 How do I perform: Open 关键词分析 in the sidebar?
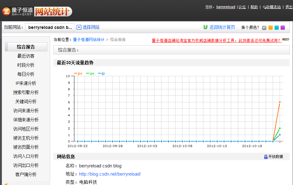(x=26, y=101)
